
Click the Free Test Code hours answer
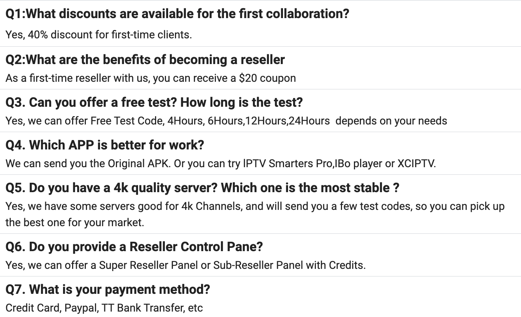coord(226,121)
